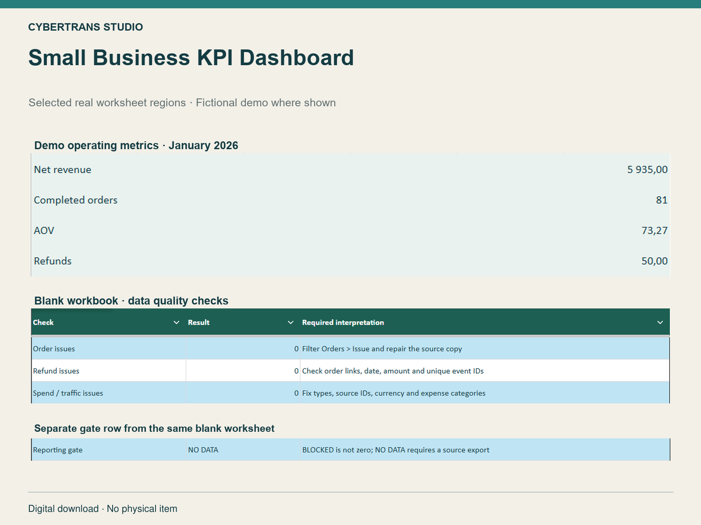701x525 pixels.
Task: Select the Check column header text
Action: coord(43,322)
